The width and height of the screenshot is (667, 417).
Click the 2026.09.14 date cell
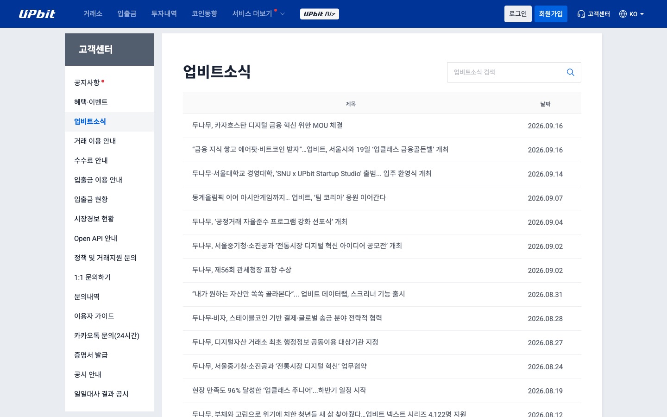click(x=545, y=174)
